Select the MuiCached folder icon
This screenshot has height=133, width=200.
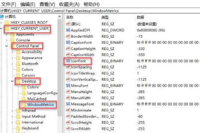click(x=24, y=99)
